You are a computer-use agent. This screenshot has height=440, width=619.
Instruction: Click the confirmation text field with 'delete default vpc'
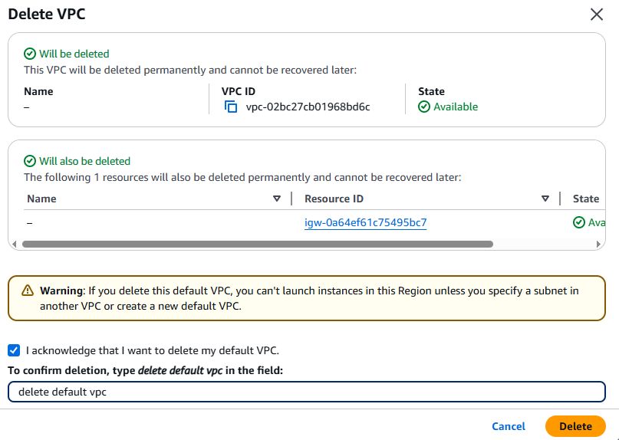point(306,392)
